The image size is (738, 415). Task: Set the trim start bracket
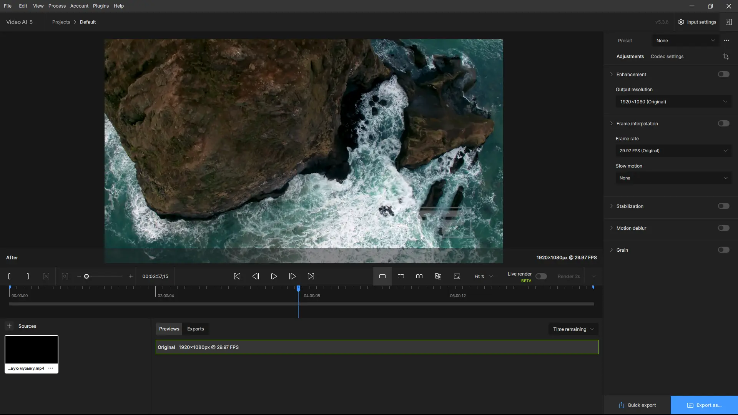coord(9,276)
